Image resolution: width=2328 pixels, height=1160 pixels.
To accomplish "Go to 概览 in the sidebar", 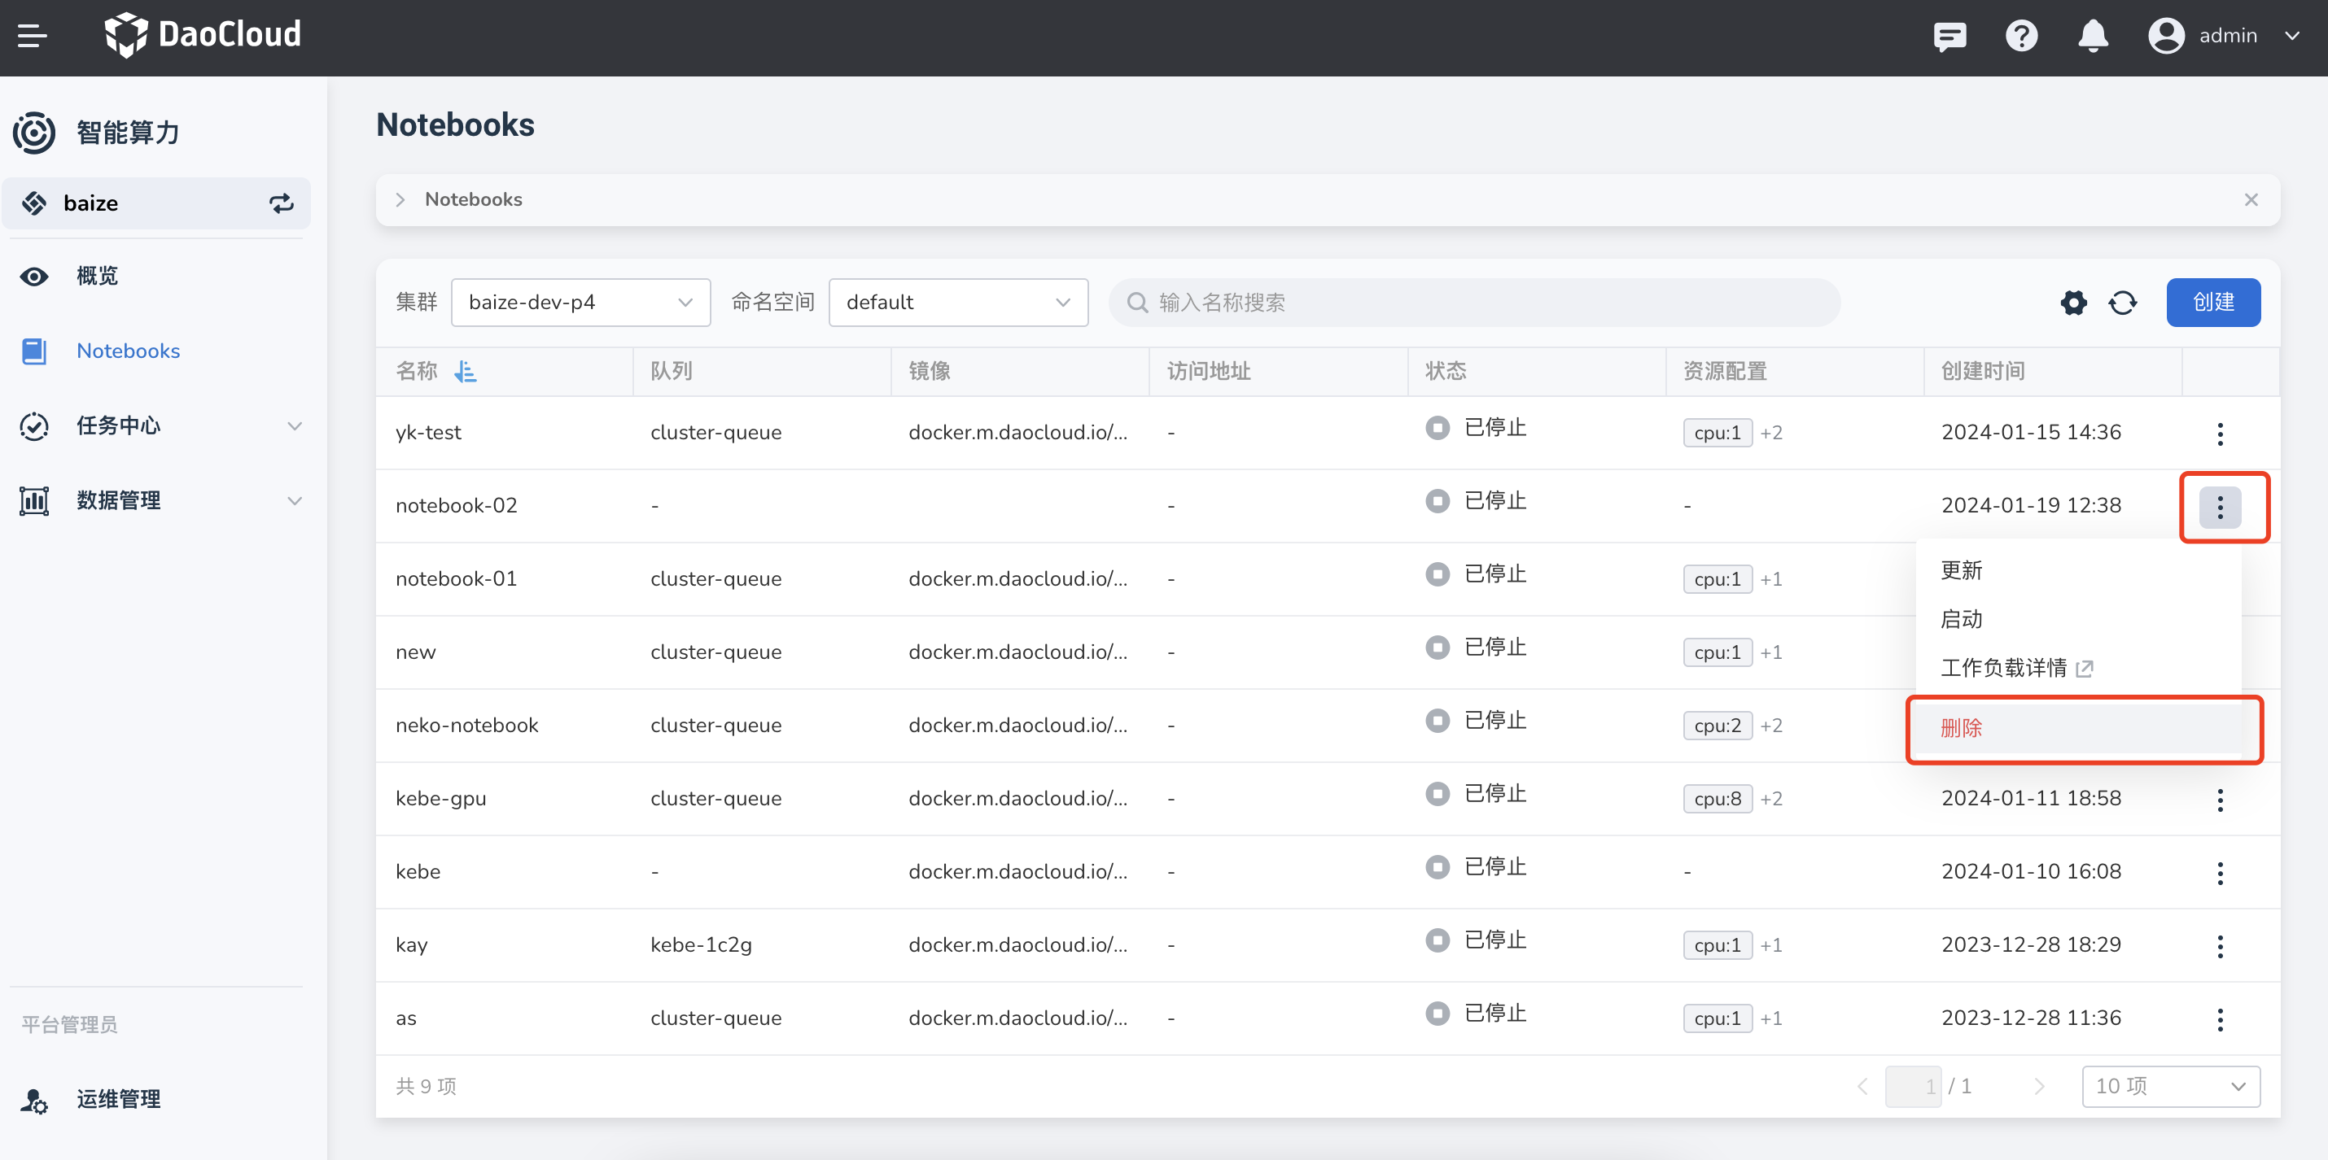I will [97, 277].
